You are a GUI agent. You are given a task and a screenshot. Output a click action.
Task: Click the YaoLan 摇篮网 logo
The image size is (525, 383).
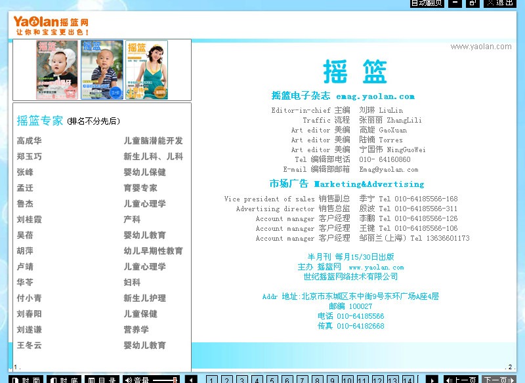pos(51,26)
